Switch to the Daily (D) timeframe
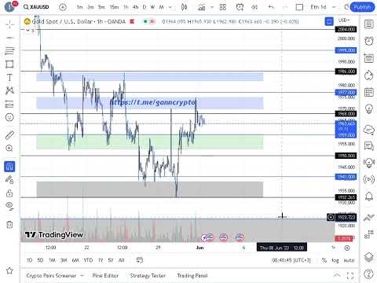The width and height of the screenshot is (377, 283). tap(145, 7)
